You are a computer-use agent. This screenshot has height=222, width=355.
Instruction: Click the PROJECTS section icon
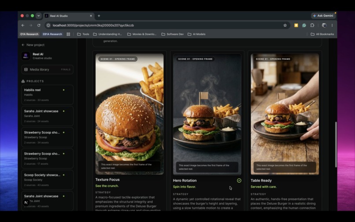pos(23,81)
